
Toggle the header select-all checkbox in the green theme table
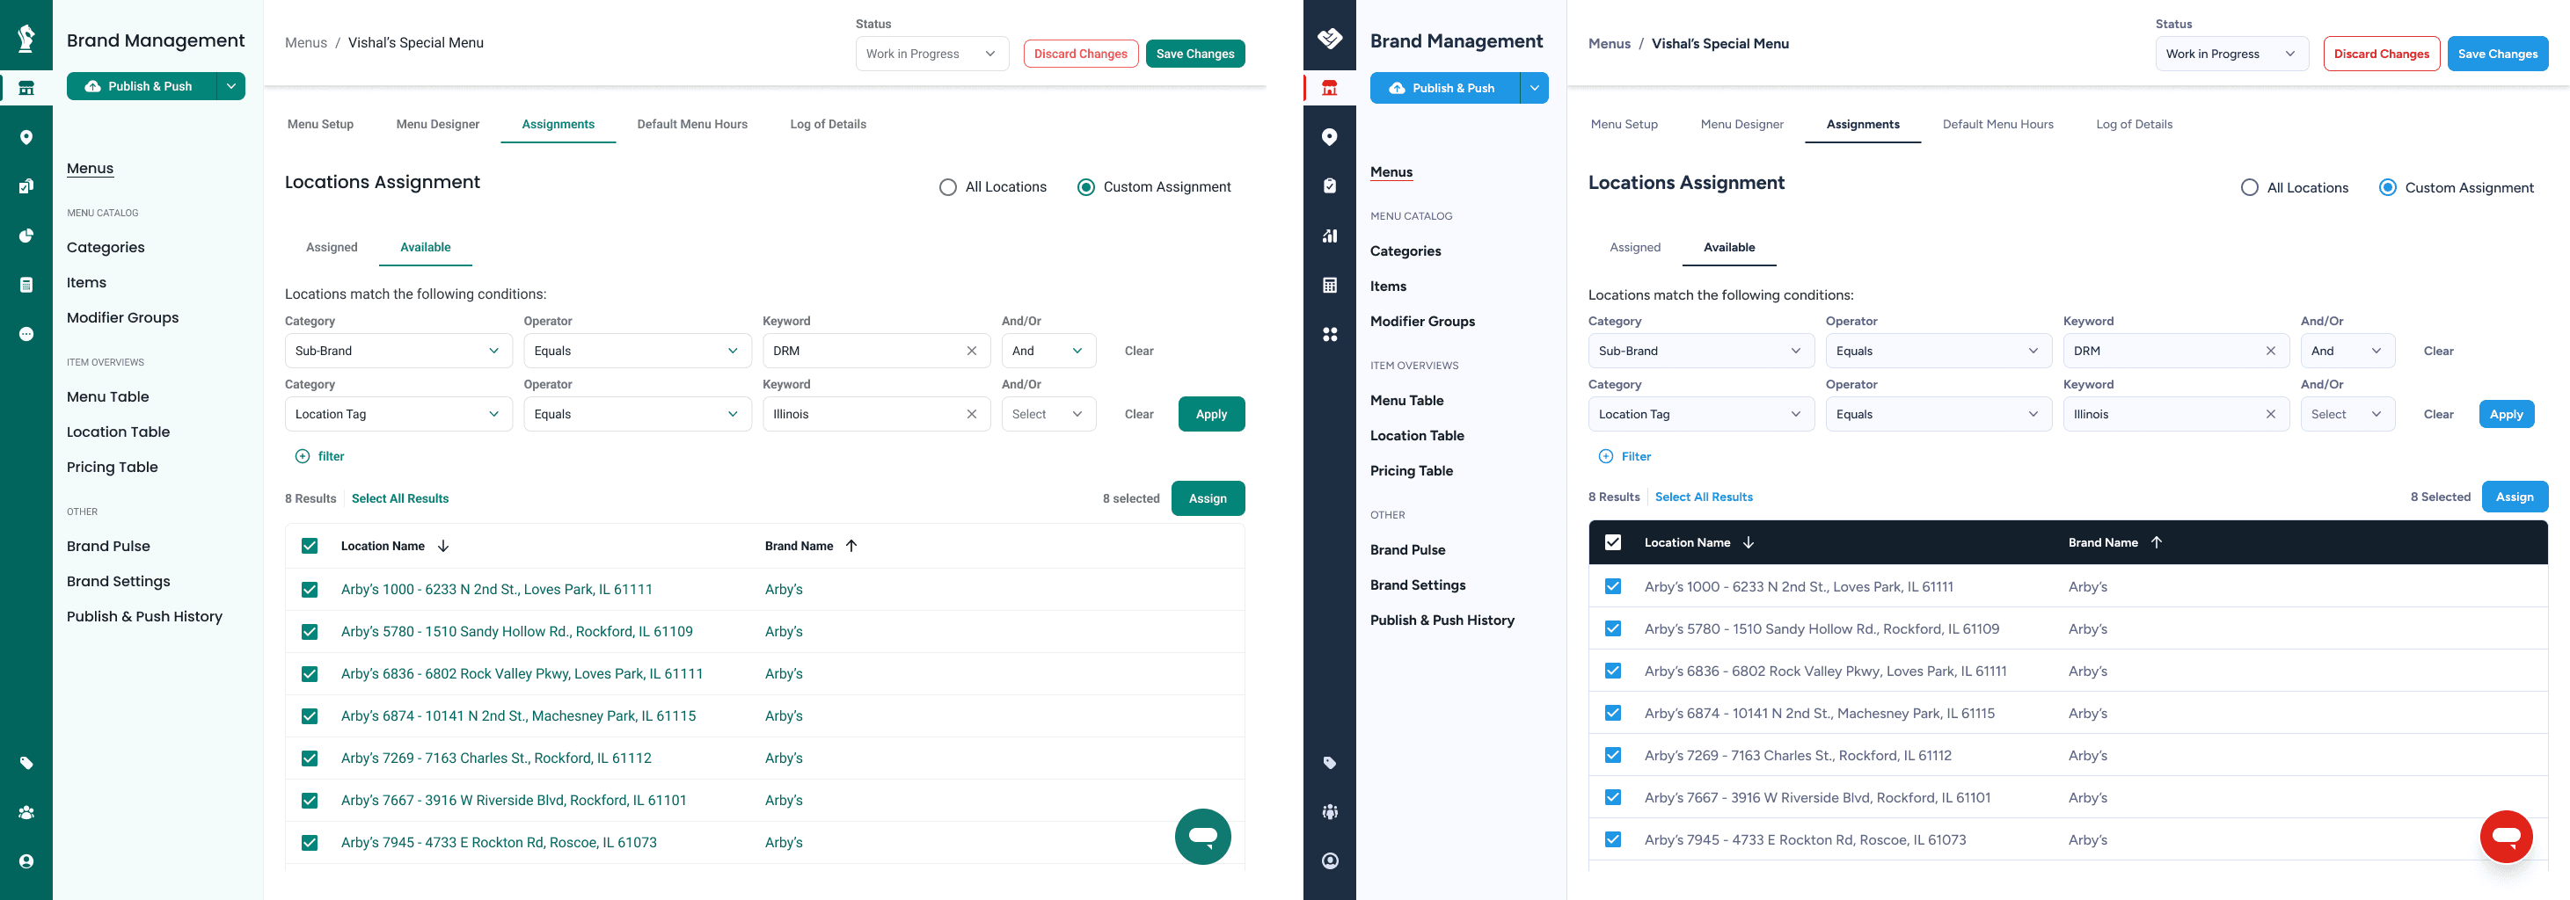tap(310, 546)
